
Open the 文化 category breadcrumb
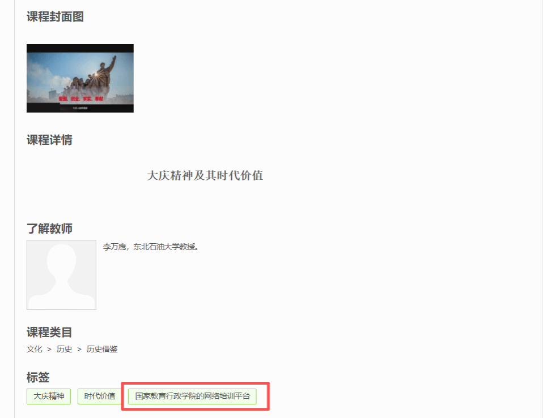tap(35, 349)
